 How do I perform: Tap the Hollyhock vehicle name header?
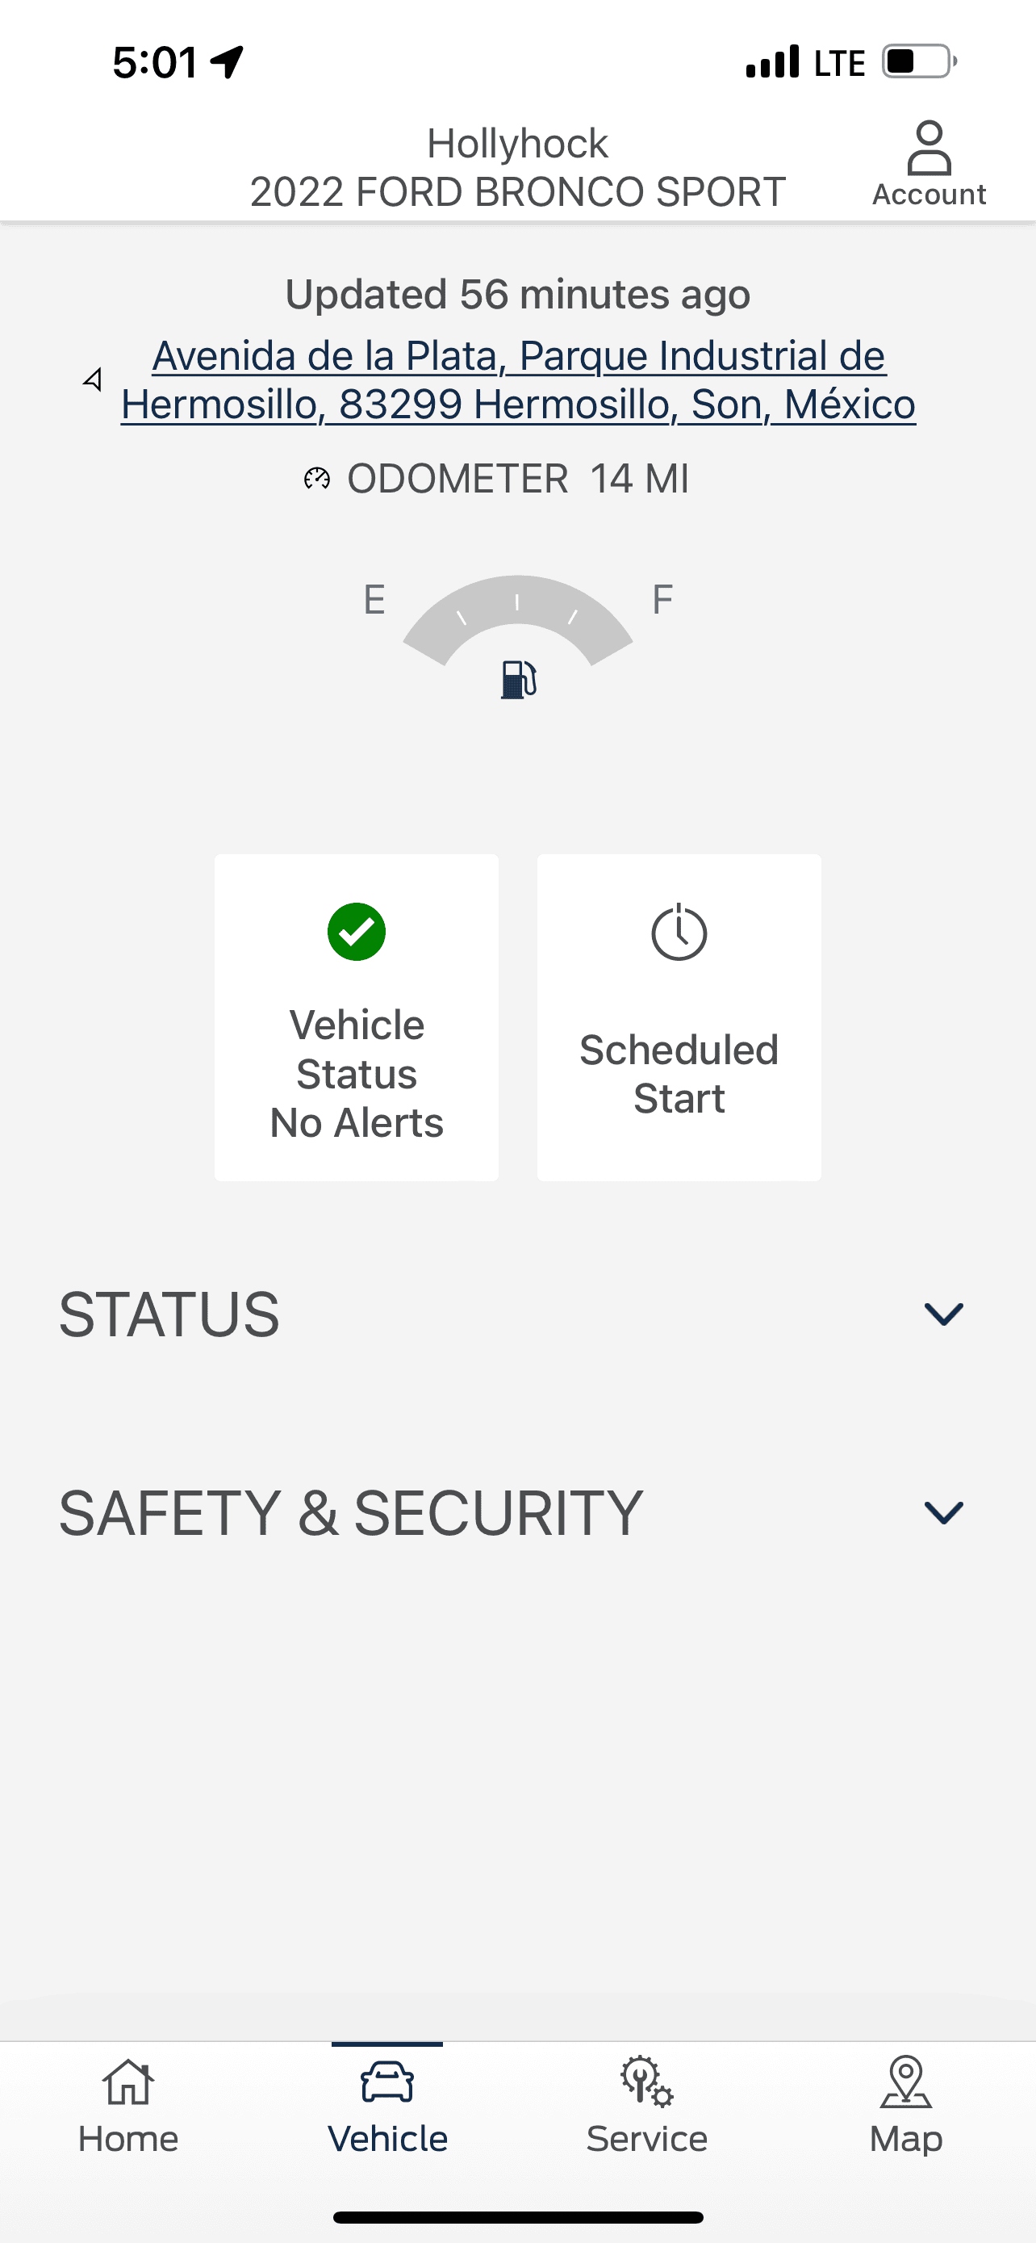(517, 144)
